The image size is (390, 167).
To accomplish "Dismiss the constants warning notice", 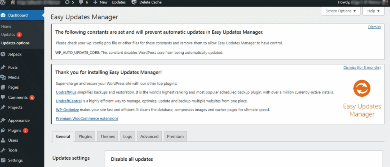I will pos(374,27).
